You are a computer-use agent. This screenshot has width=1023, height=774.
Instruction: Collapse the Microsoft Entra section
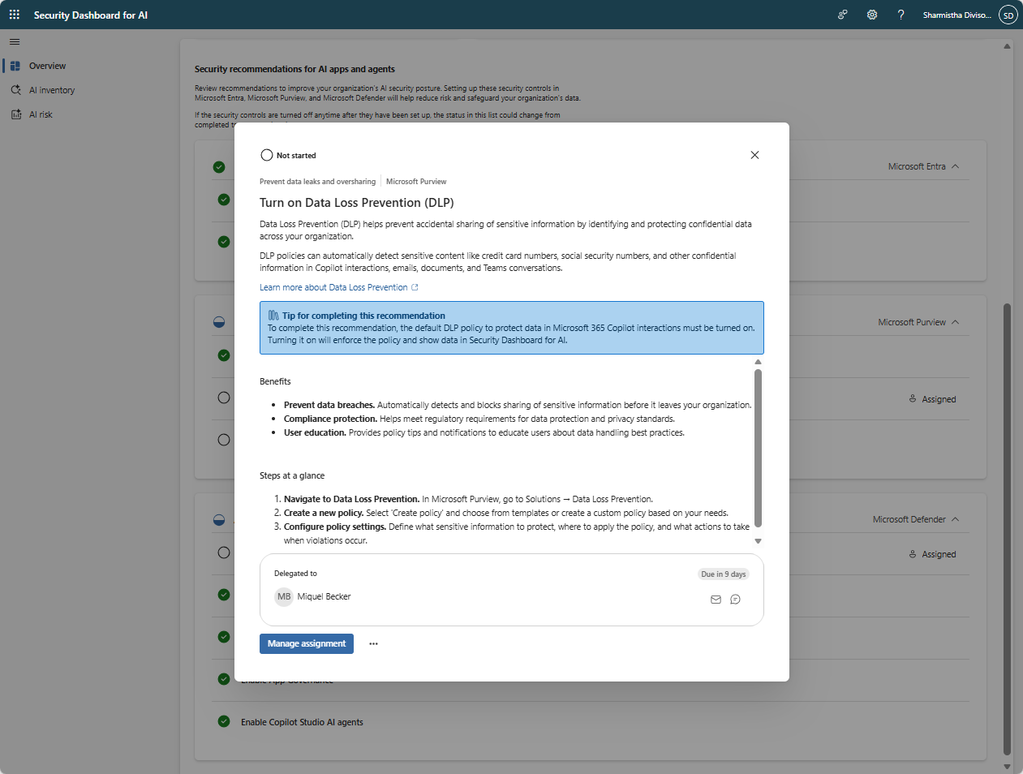coord(955,166)
